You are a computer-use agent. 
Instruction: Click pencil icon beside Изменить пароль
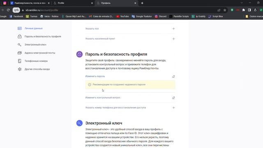pyautogui.click(x=173, y=76)
